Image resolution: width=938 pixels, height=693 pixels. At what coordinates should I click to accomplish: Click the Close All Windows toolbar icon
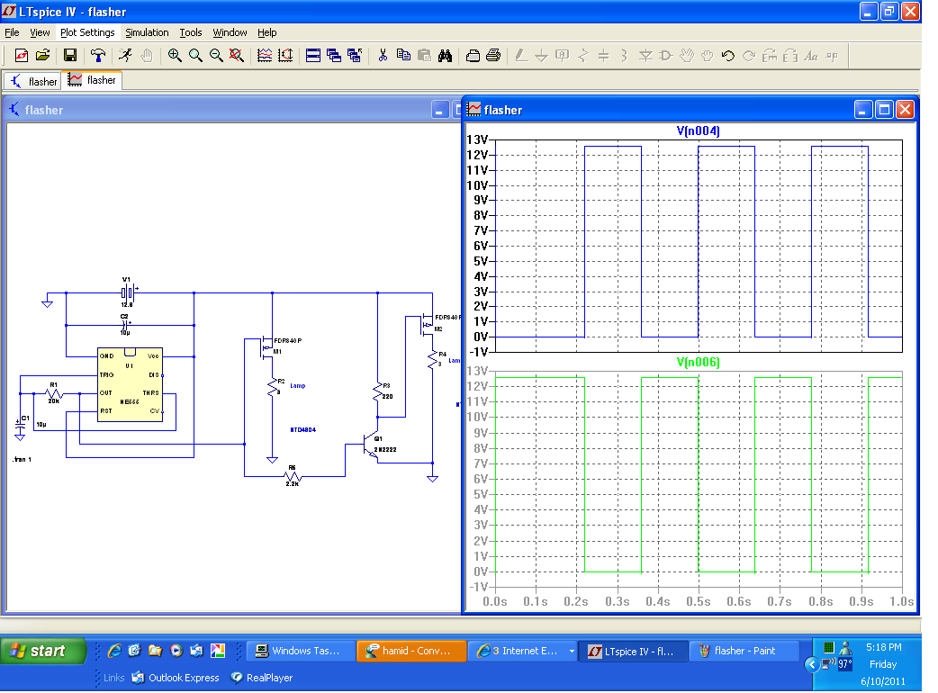point(355,56)
